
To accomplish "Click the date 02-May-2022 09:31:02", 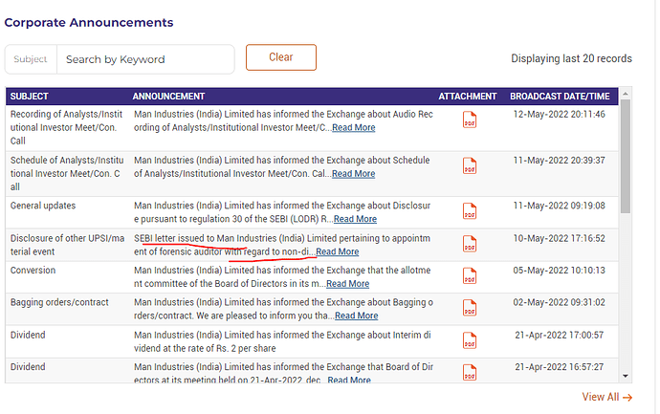I will [x=559, y=302].
